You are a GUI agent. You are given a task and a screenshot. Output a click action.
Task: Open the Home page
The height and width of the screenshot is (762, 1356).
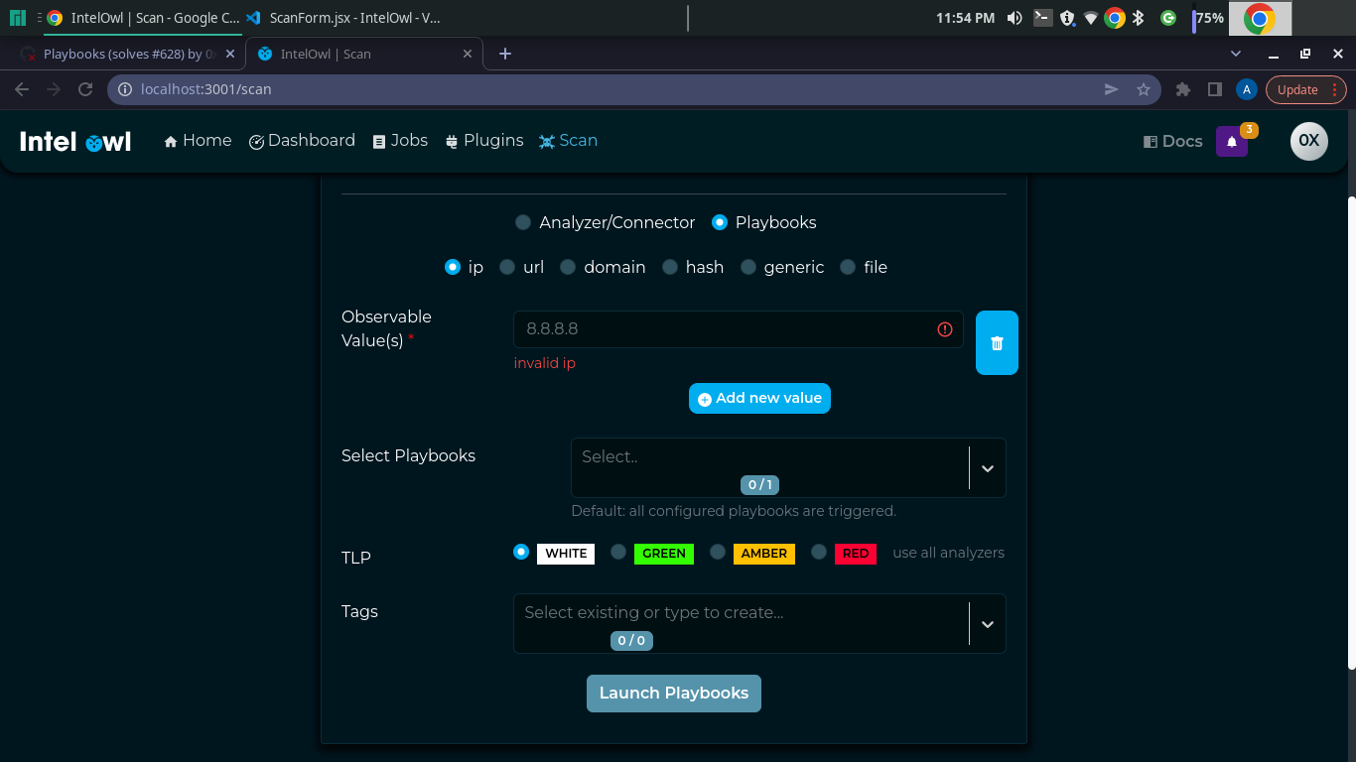click(x=199, y=141)
